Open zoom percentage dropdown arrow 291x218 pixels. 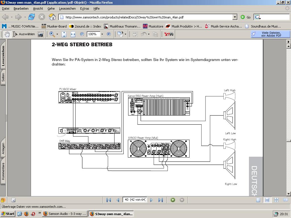pyautogui.click(x=102, y=34)
